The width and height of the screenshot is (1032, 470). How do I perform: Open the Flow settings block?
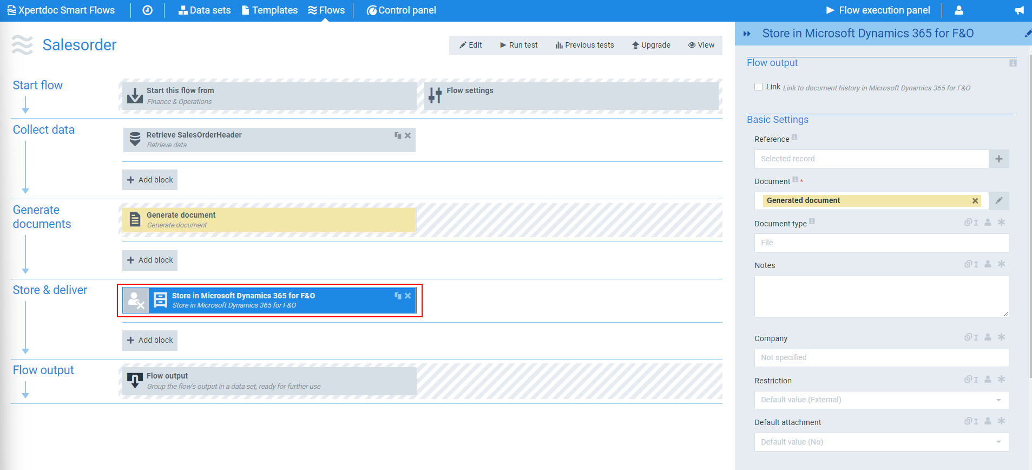coord(571,96)
